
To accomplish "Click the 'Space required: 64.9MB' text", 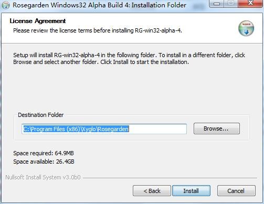I will (x=44, y=153).
